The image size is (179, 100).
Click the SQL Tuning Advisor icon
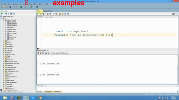click(x=50, y=14)
